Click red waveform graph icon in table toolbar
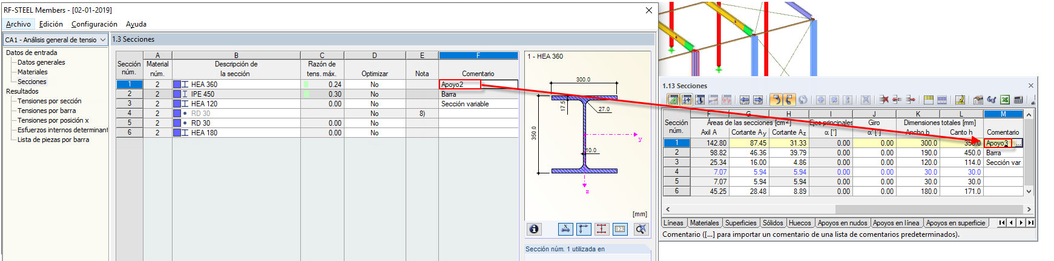This screenshot has height=261, width=1054. (726, 100)
